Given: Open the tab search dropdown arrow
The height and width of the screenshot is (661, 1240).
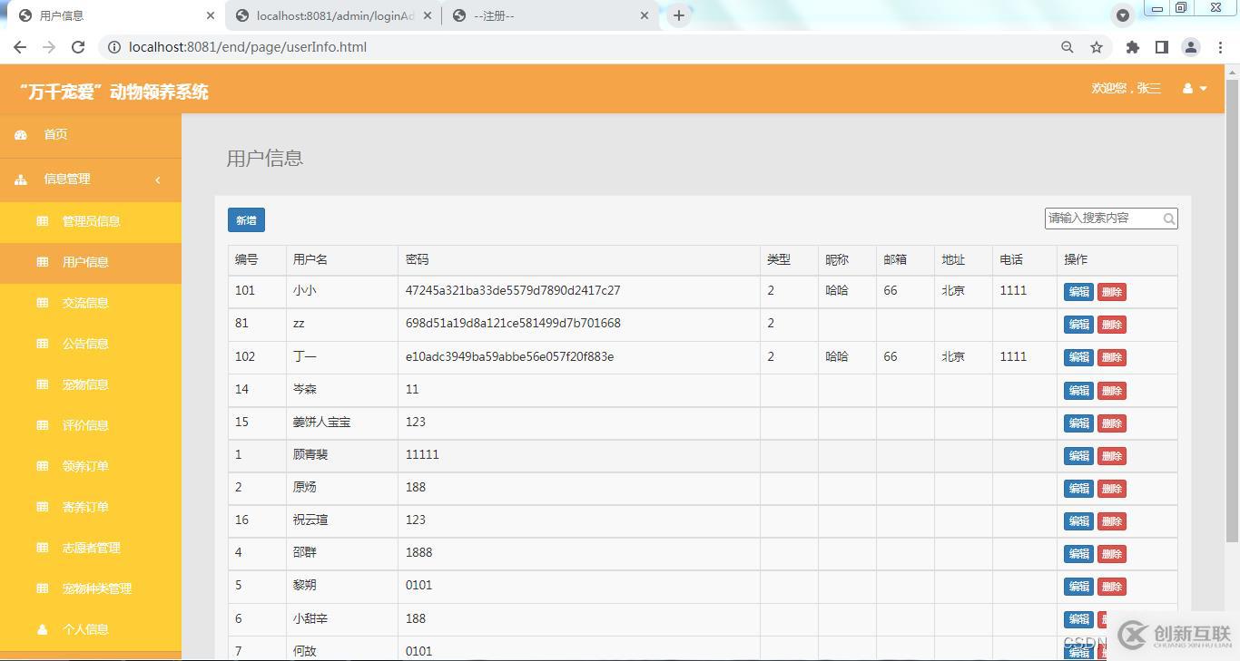Looking at the screenshot, I should (x=1123, y=15).
